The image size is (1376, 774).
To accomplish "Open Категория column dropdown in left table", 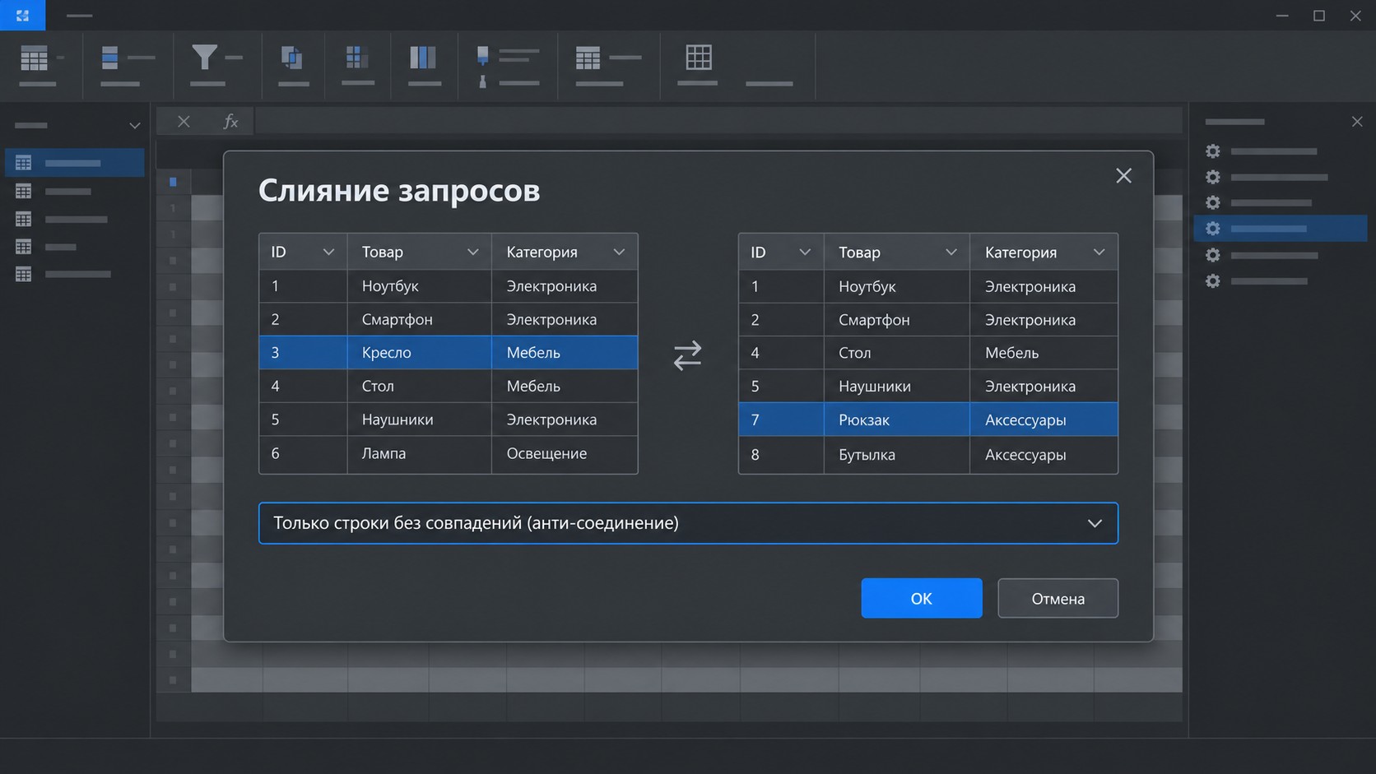I will pos(619,252).
